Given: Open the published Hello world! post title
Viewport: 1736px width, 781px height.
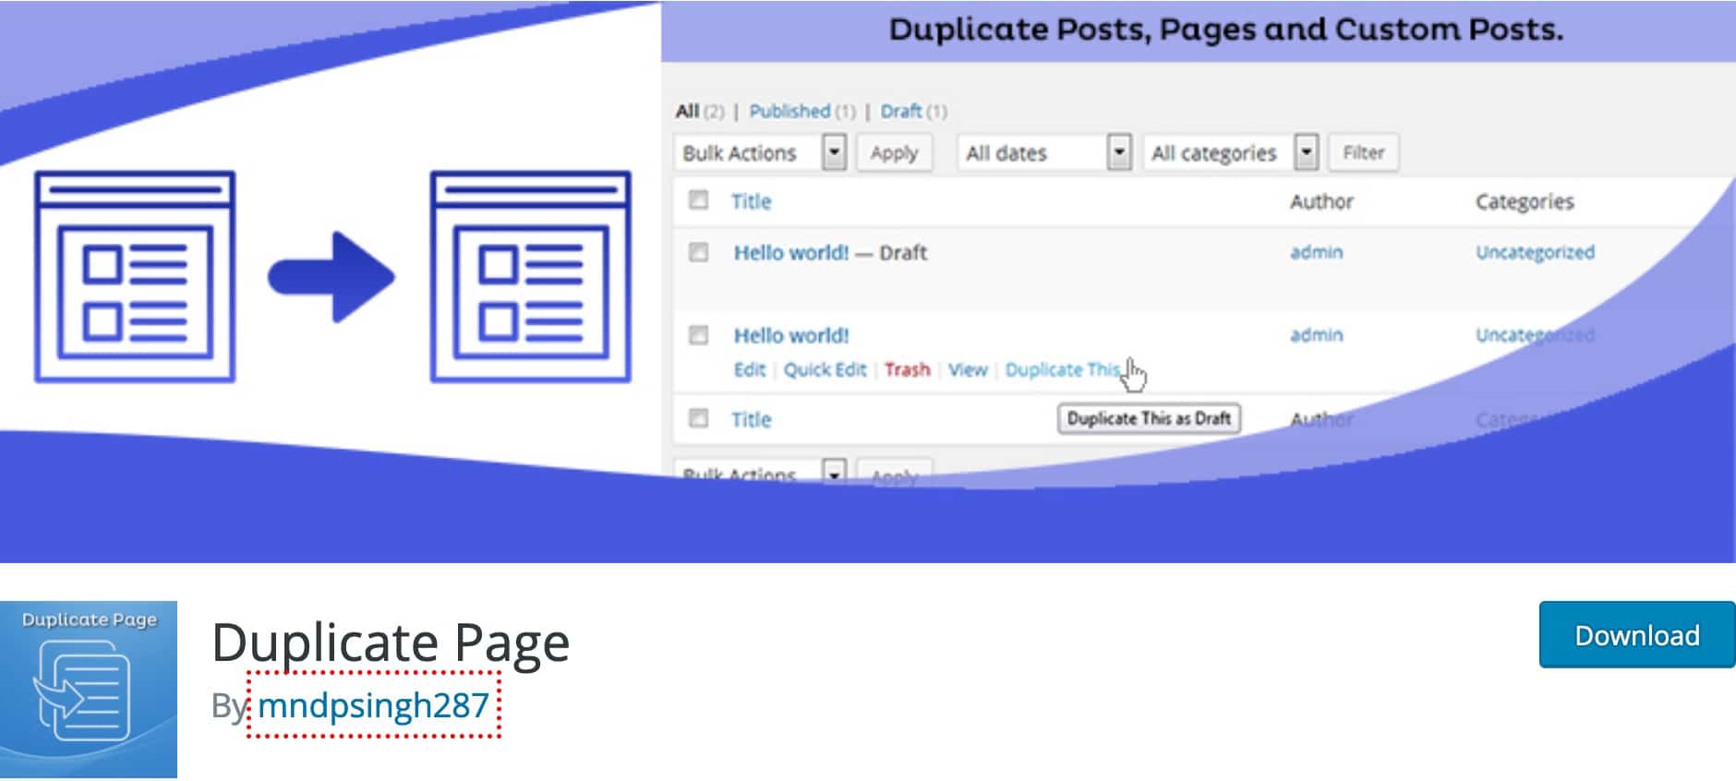Looking at the screenshot, I should 791,335.
